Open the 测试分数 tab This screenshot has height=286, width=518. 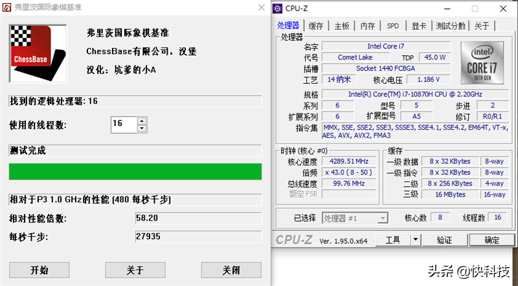click(450, 26)
